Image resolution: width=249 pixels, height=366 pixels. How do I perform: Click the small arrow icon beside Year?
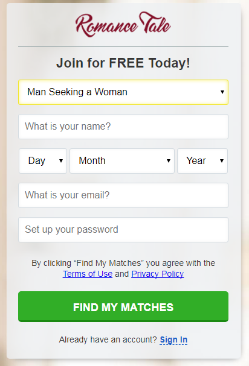click(222, 160)
